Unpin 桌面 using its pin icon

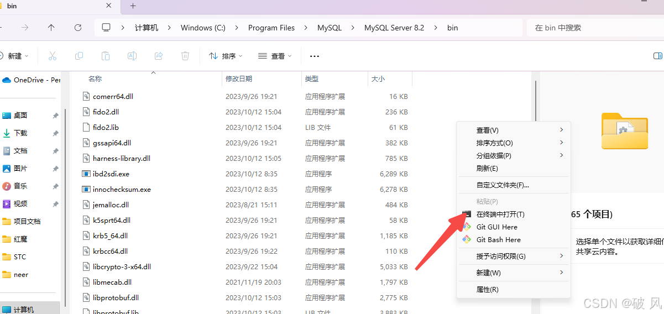pyautogui.click(x=55, y=116)
